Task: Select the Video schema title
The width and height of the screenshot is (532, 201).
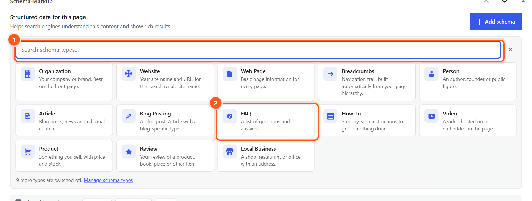Action: [x=450, y=114]
